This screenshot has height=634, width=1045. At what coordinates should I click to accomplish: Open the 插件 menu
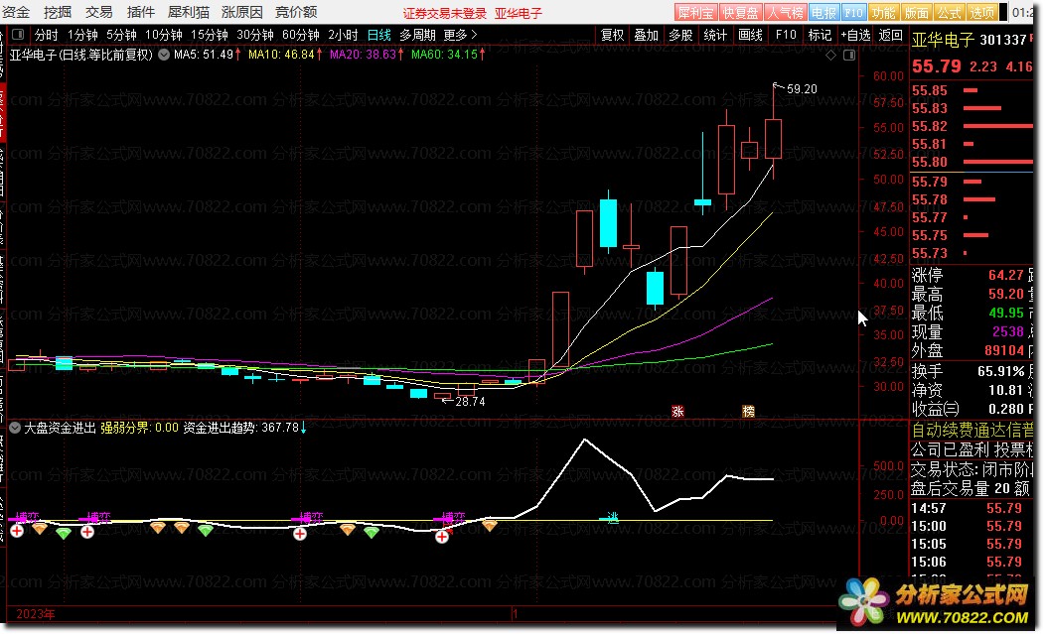(141, 12)
